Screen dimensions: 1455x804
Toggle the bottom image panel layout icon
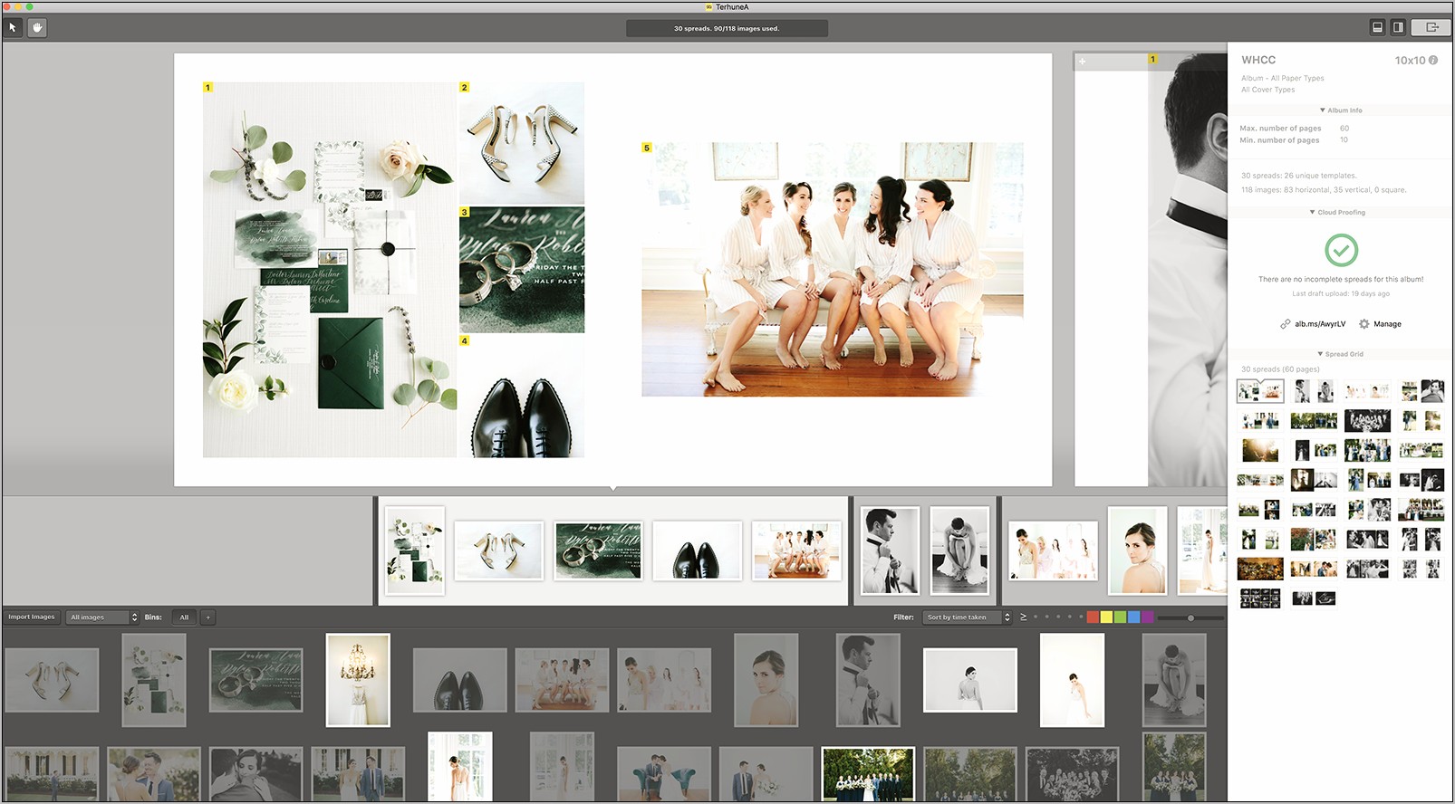(x=1377, y=28)
